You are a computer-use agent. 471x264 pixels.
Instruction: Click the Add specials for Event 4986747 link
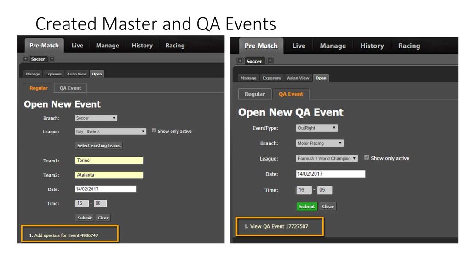coord(66,235)
